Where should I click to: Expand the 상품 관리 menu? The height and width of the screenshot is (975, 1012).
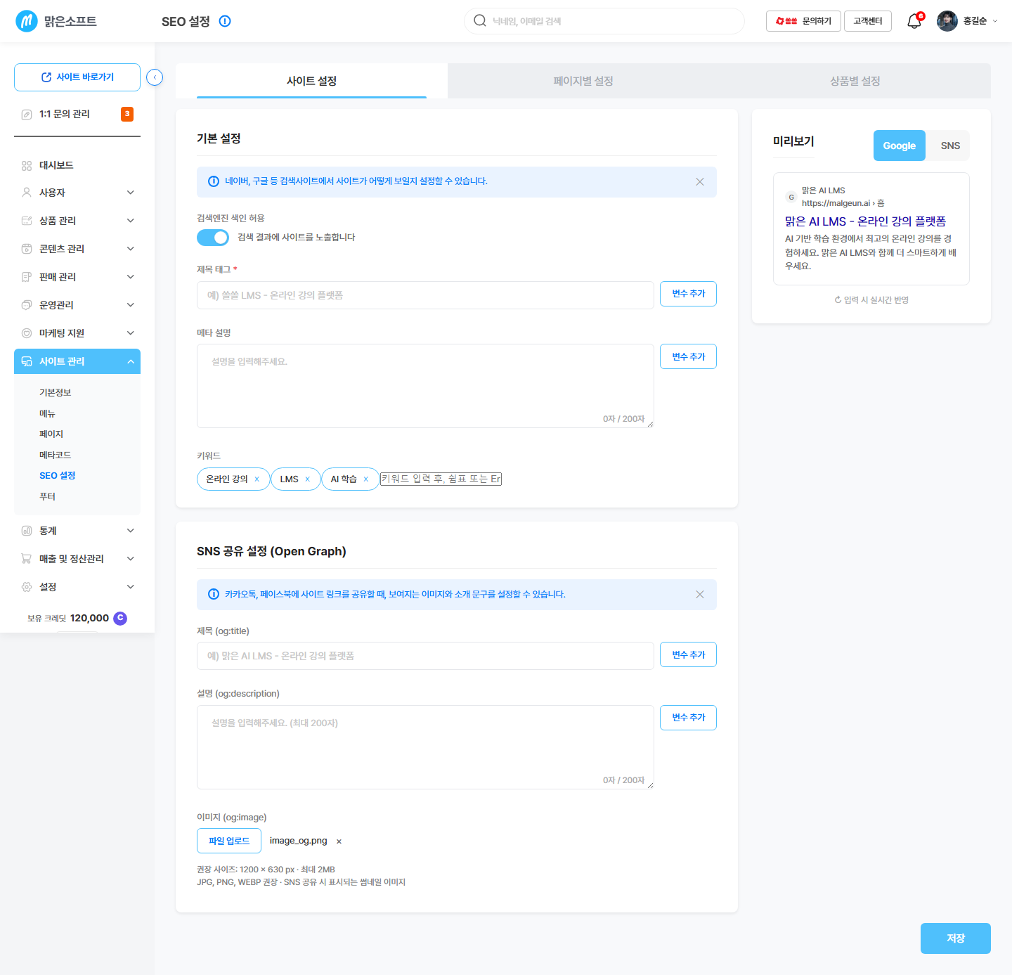pyautogui.click(x=77, y=221)
